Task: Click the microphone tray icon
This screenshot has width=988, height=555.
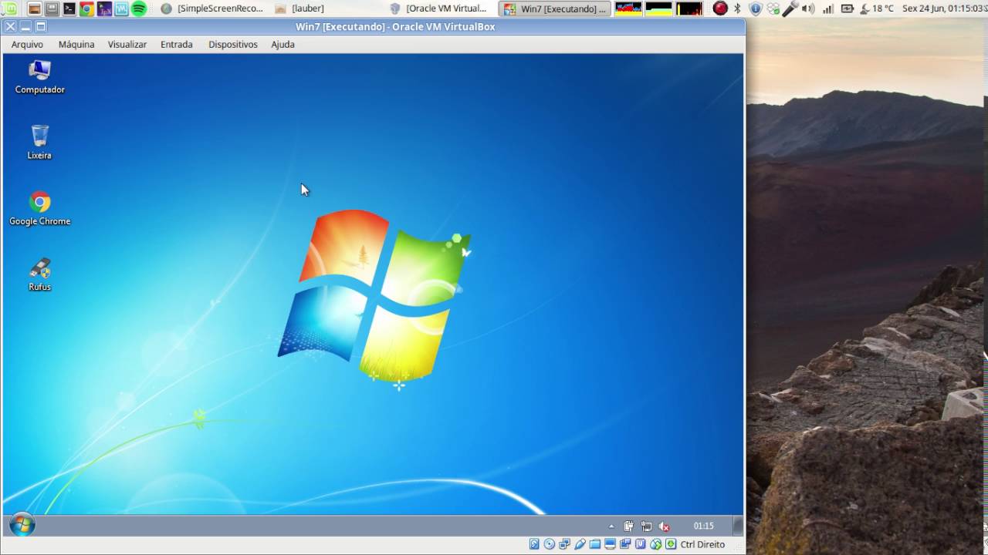Action: tap(790, 9)
